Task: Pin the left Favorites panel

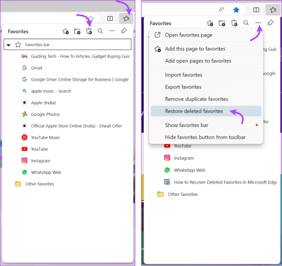Action: coord(124,31)
